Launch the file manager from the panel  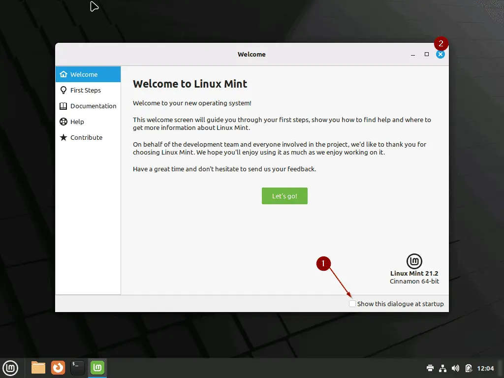click(38, 368)
